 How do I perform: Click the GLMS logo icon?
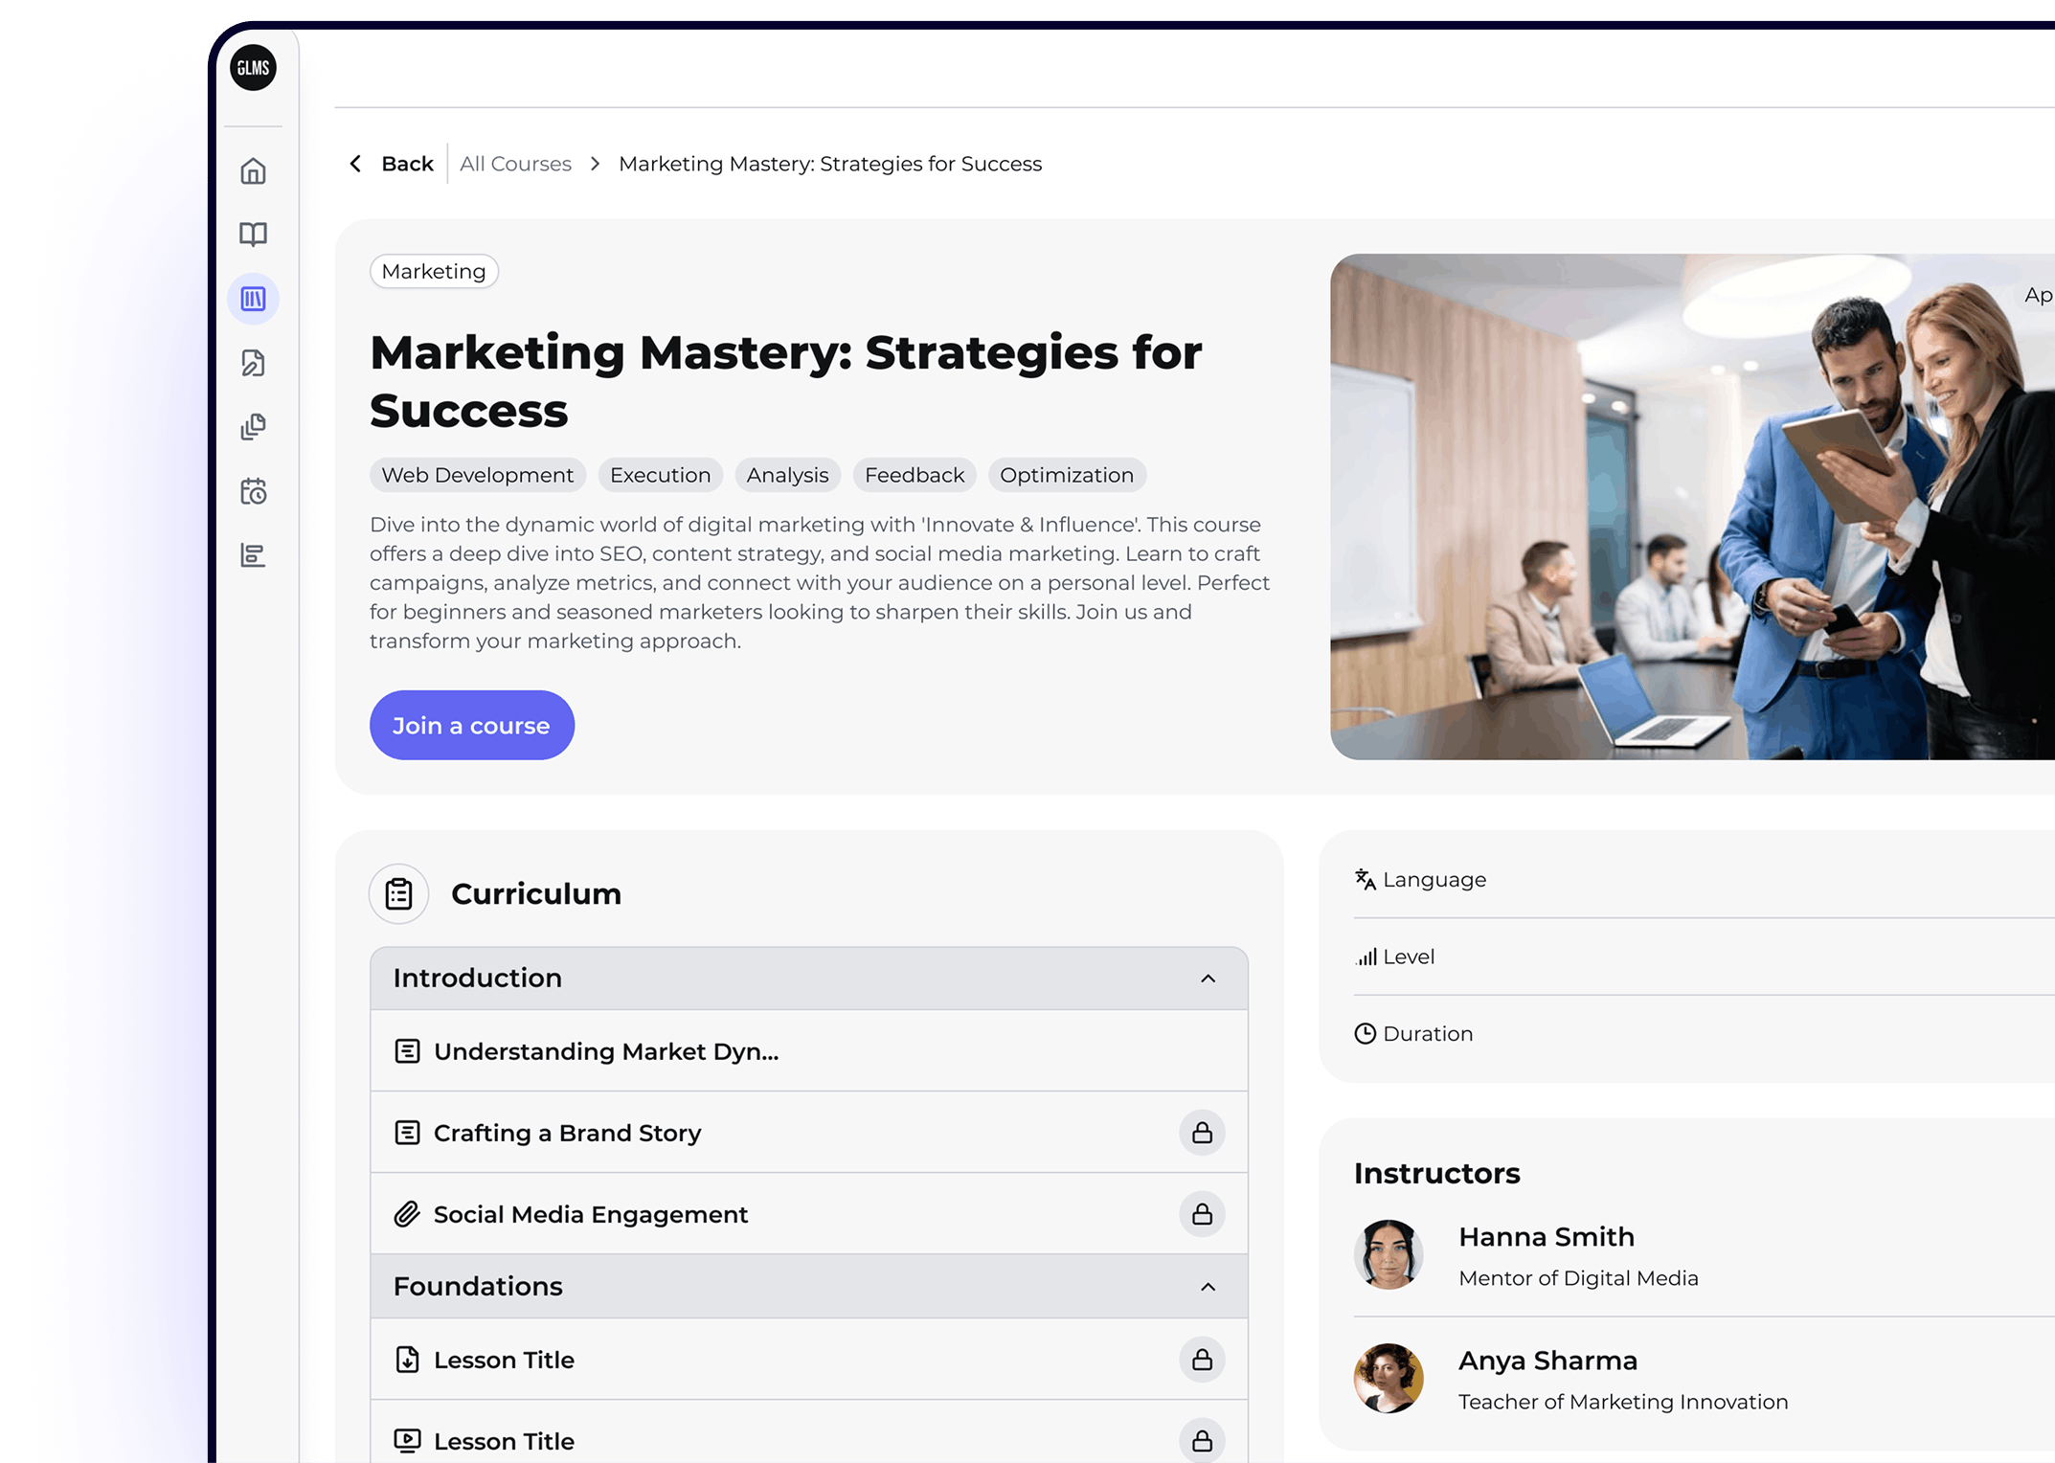(253, 68)
